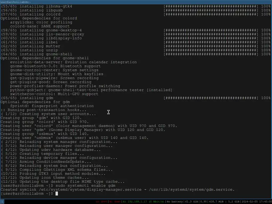
Task: Click the 'Updating udev hardware database' line
Action: 51,150
